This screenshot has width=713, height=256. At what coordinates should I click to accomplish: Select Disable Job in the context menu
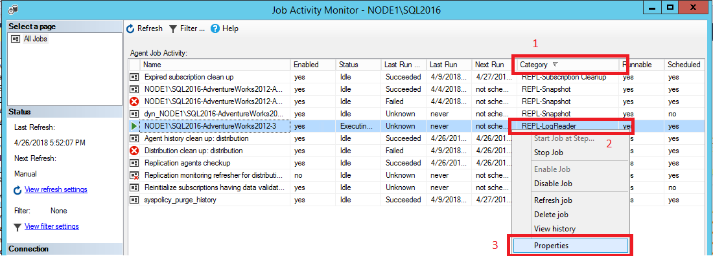coord(553,184)
